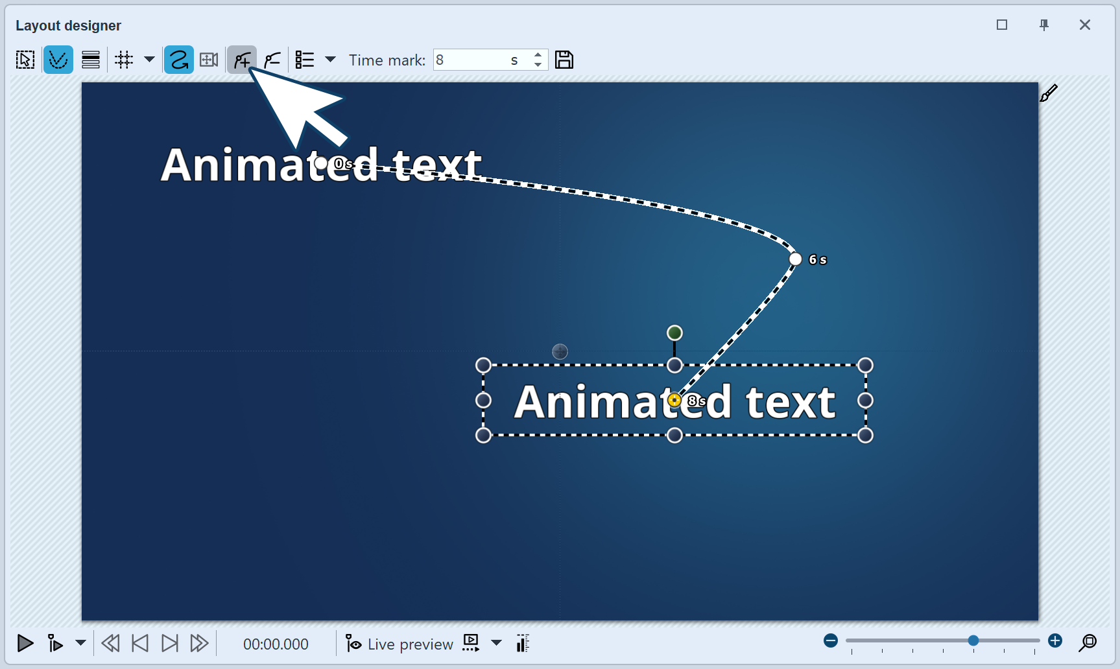Click the Live preview button
The height and width of the screenshot is (669, 1120).
coord(399,644)
